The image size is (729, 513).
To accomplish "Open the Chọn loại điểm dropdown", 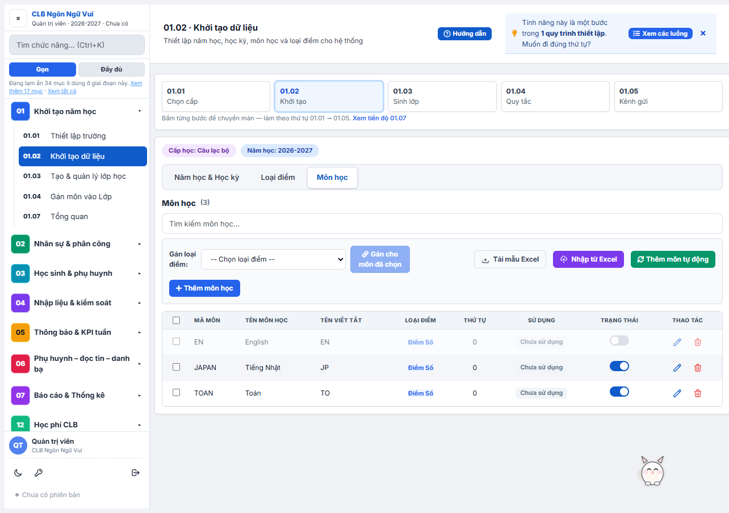I will click(x=273, y=259).
